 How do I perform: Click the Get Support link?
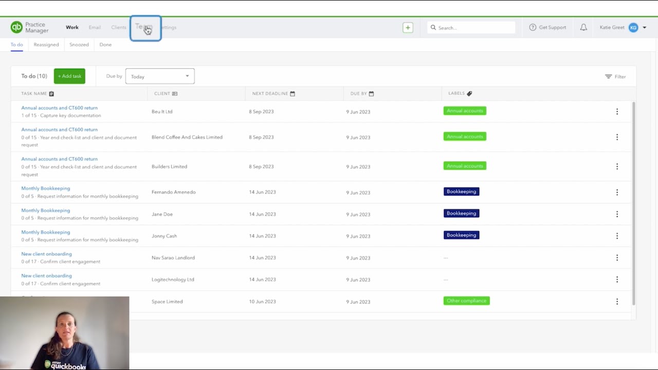553,28
